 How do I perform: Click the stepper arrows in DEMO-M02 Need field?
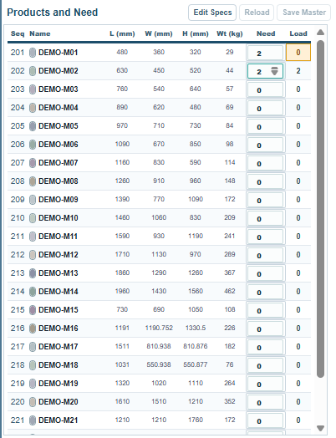pos(274,71)
